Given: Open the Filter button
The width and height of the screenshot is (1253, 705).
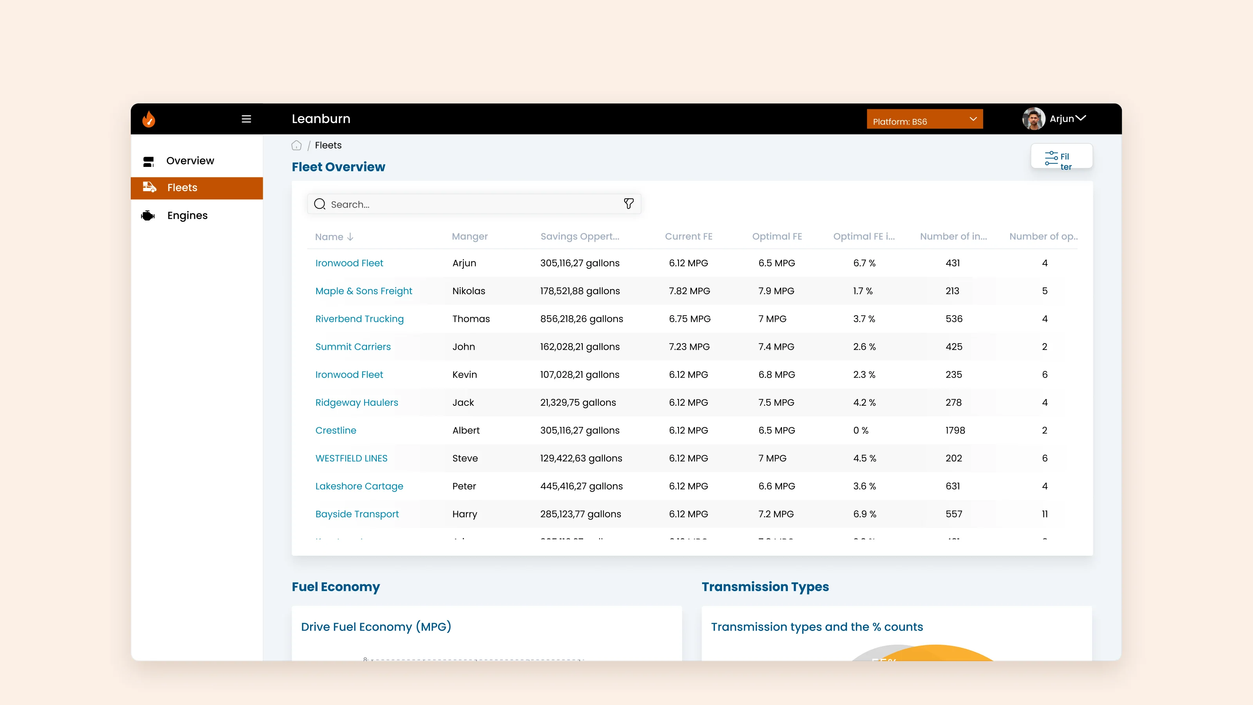Looking at the screenshot, I should [x=1062, y=156].
